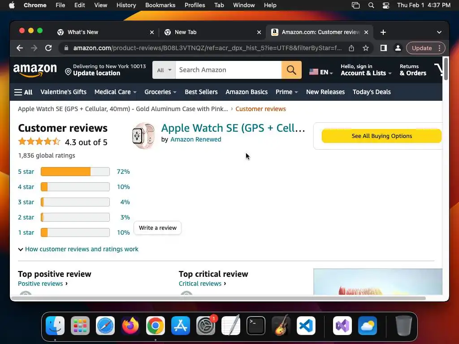459x344 pixels.
Task: Expand Medical Care nav dropdown
Action: [x=115, y=92]
